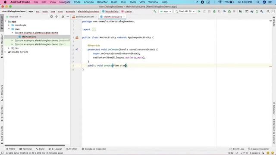Image resolution: width=276 pixels, height=155 pixels.
Task: Toggle the Gradle panel on right edge
Action: [274, 22]
